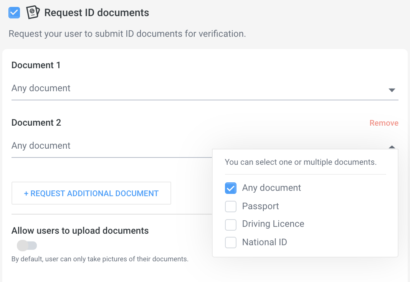410x282 pixels.
Task: Click the passport ID documents icon
Action: pyautogui.click(x=33, y=12)
